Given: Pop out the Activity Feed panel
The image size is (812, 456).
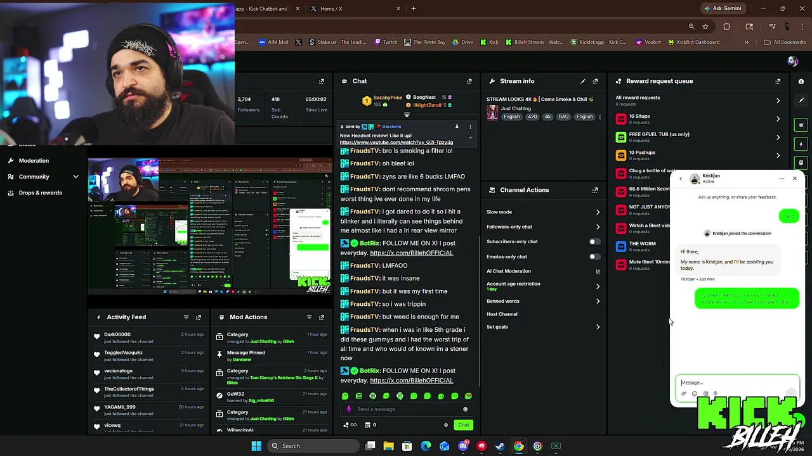Looking at the screenshot, I should pyautogui.click(x=199, y=317).
